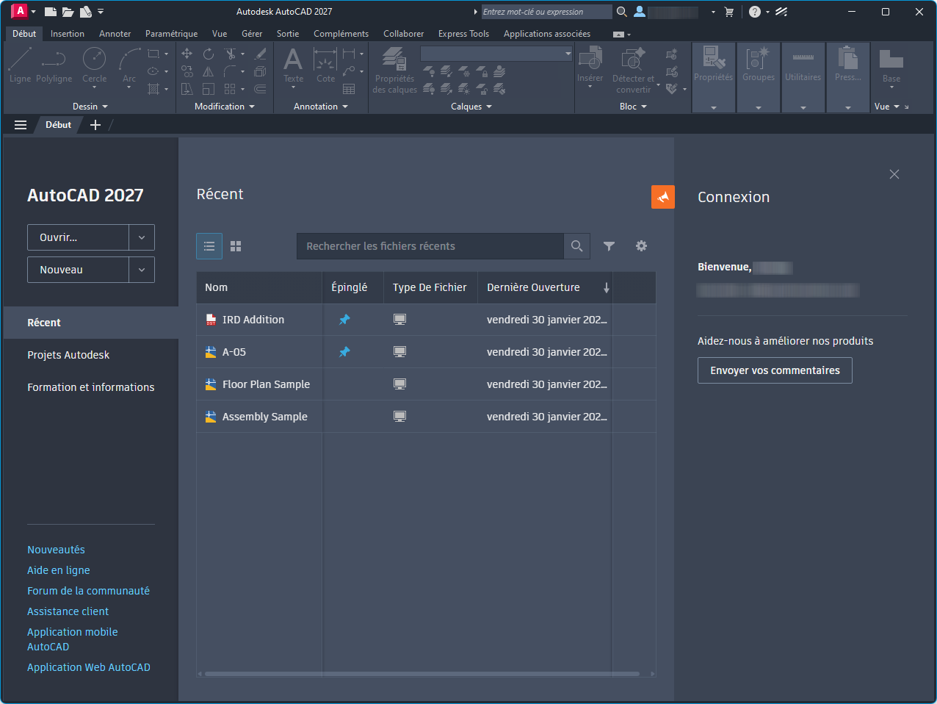
Task: Switch recent files to grid view
Action: click(236, 246)
